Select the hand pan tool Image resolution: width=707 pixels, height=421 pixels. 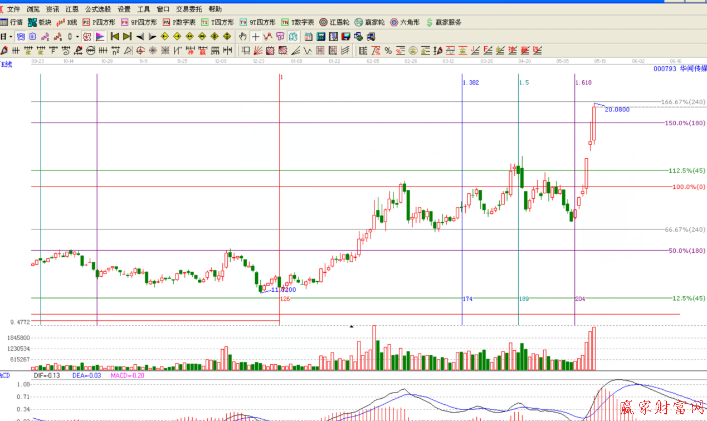[242, 37]
